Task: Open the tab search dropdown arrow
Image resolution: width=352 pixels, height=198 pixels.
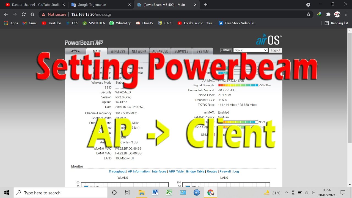Action: tap(308, 5)
